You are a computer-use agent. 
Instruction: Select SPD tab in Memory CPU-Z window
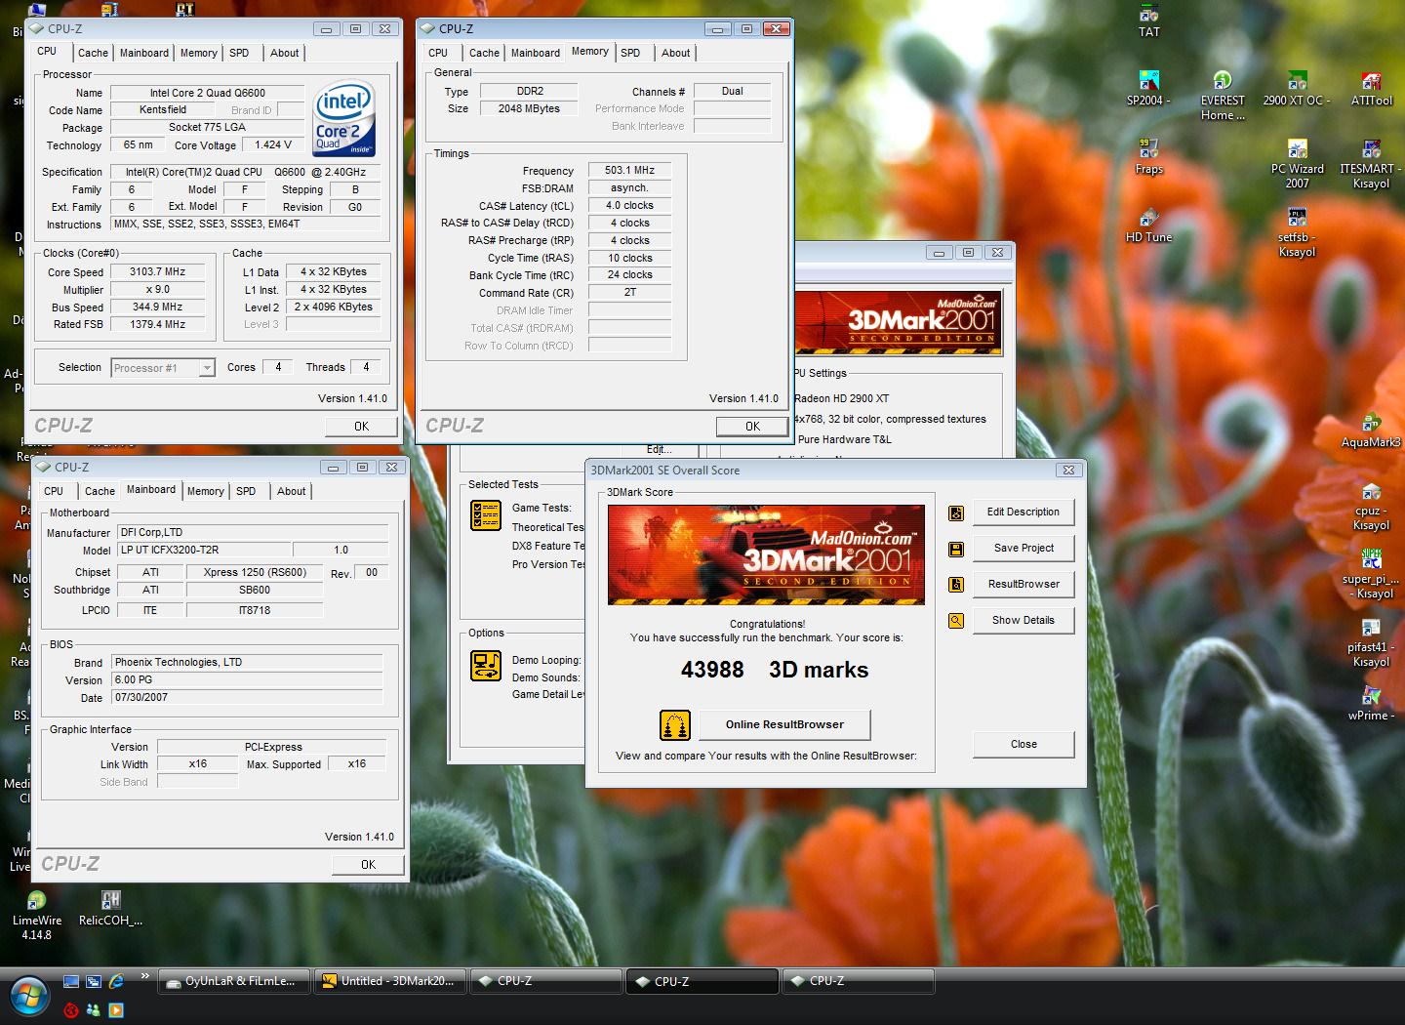point(630,53)
